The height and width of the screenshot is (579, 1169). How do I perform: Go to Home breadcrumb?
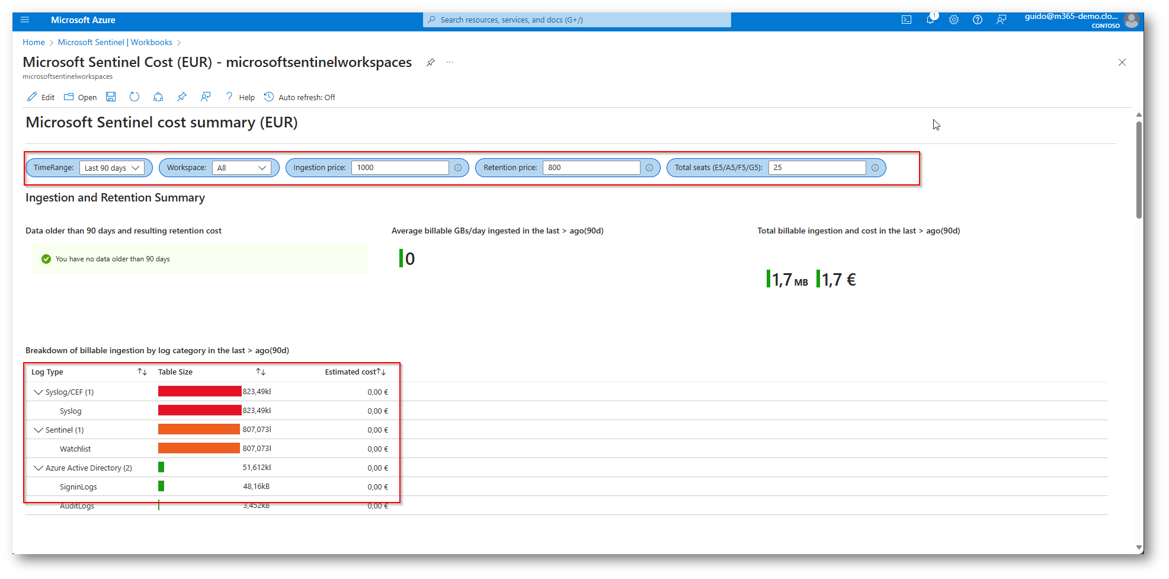(x=34, y=42)
